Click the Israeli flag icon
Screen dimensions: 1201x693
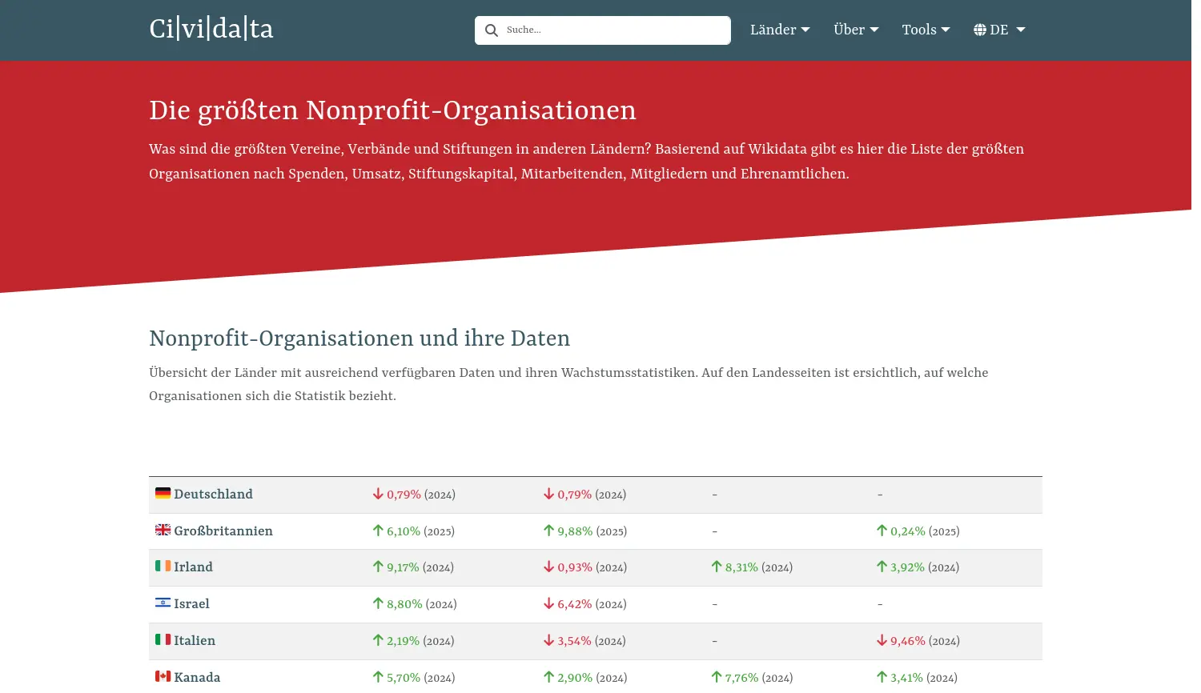[x=163, y=603]
